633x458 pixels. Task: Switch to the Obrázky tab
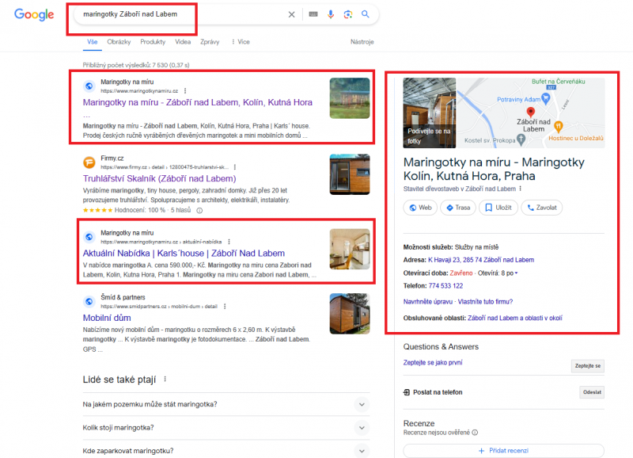pos(119,42)
